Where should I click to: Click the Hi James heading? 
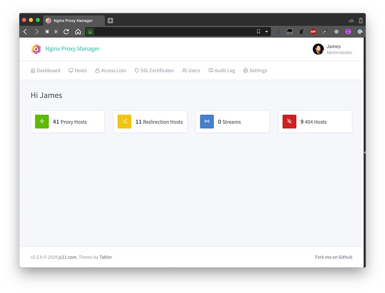[x=47, y=95]
